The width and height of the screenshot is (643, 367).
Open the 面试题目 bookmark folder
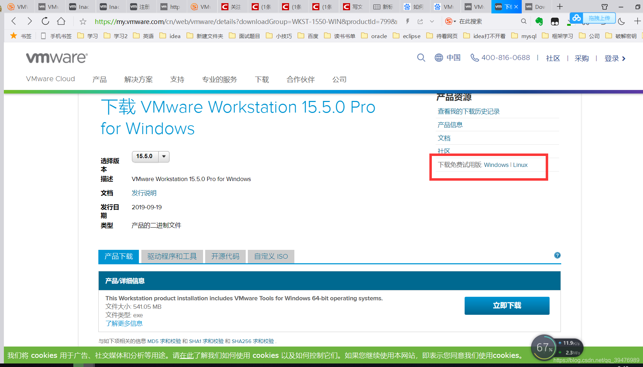tap(245, 36)
